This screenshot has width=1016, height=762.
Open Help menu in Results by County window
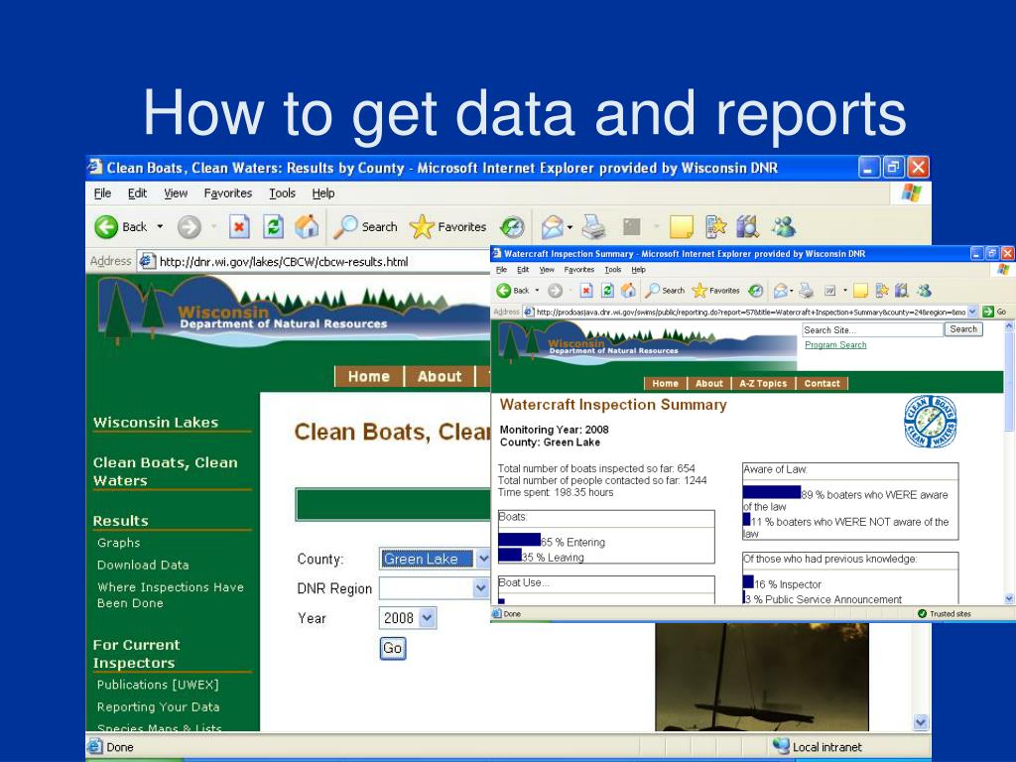point(323,193)
